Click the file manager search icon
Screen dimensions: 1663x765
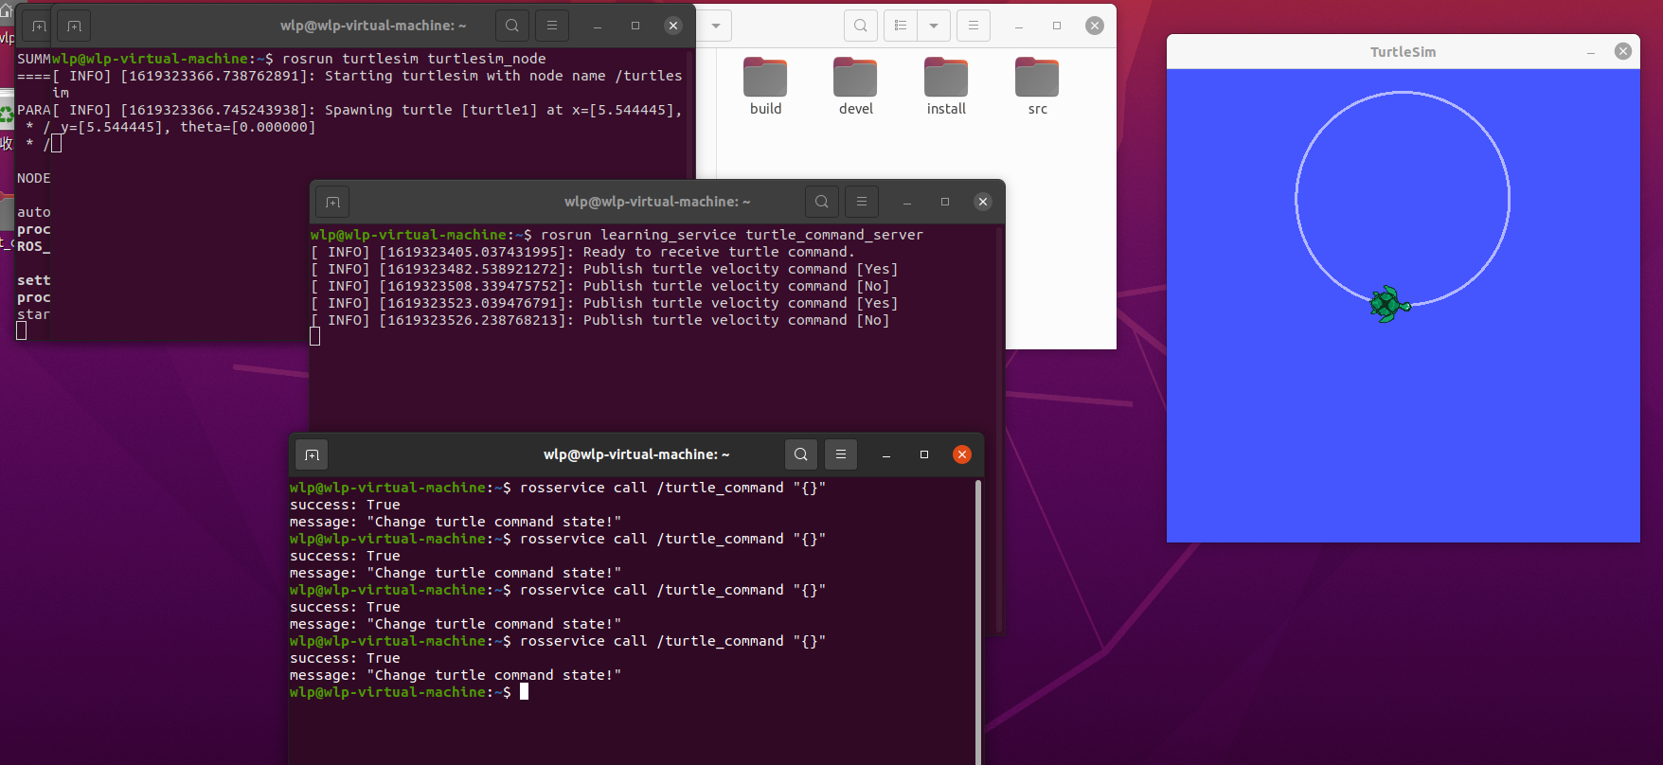[861, 26]
